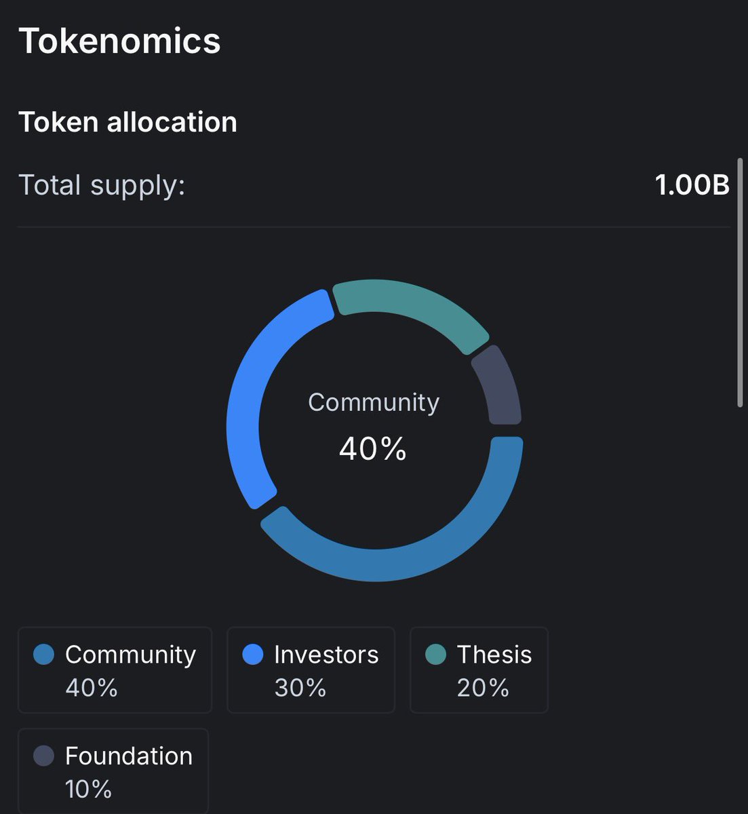Click the 10% value under Foundation
The width and height of the screenshot is (748, 814).
click(88, 789)
